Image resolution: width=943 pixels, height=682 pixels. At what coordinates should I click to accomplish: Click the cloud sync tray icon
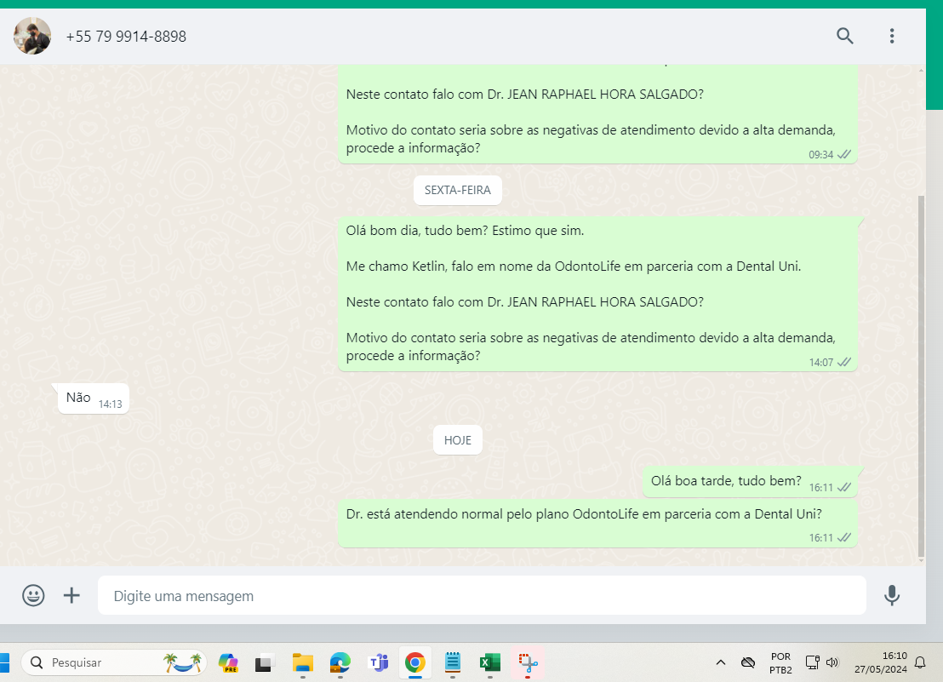(x=748, y=662)
